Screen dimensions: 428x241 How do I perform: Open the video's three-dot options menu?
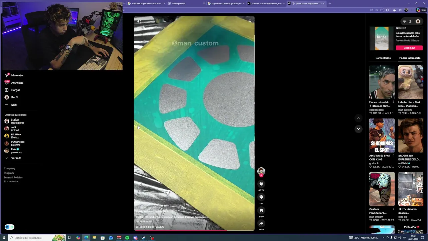click(249, 21)
